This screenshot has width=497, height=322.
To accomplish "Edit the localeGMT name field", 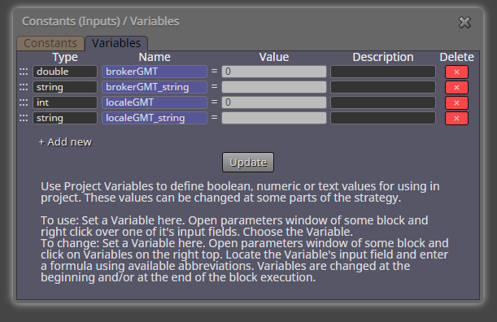I will click(x=155, y=102).
